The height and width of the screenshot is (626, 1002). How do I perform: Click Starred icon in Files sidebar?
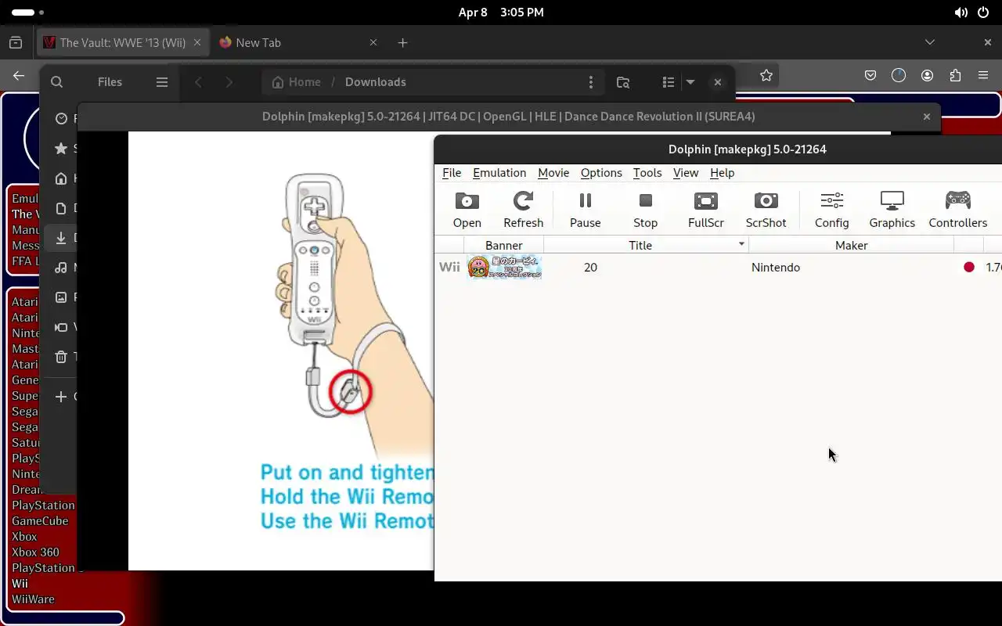(61, 149)
